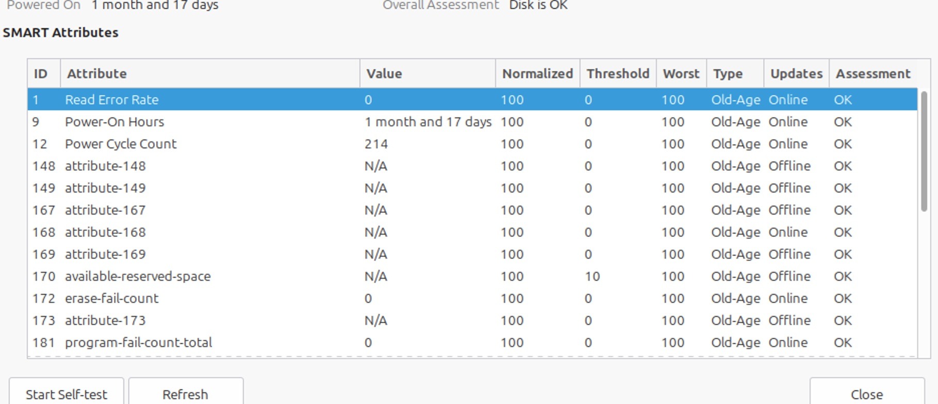This screenshot has width=938, height=404.
Task: Select the Power Cycle Count row
Action: pyautogui.click(x=121, y=144)
